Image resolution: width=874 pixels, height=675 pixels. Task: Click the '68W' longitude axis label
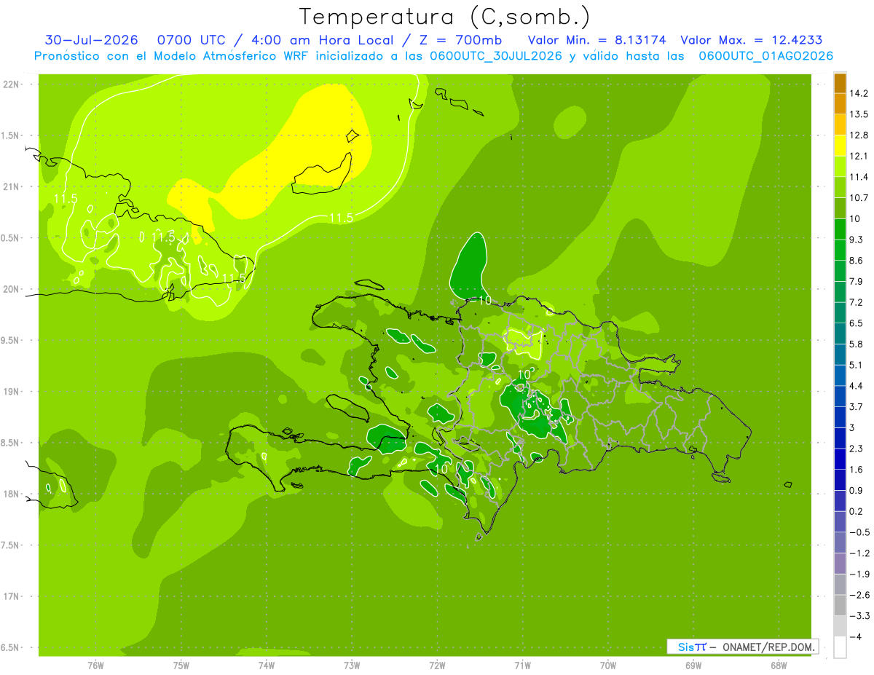click(x=778, y=665)
